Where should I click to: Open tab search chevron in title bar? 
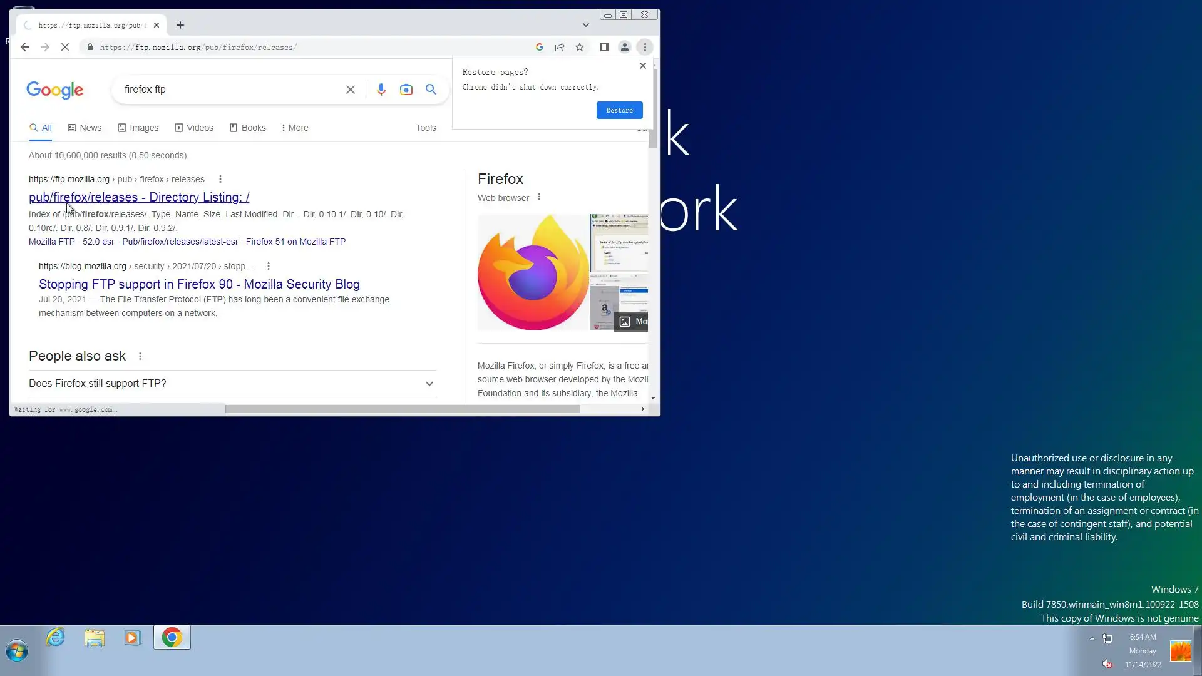pos(585,25)
